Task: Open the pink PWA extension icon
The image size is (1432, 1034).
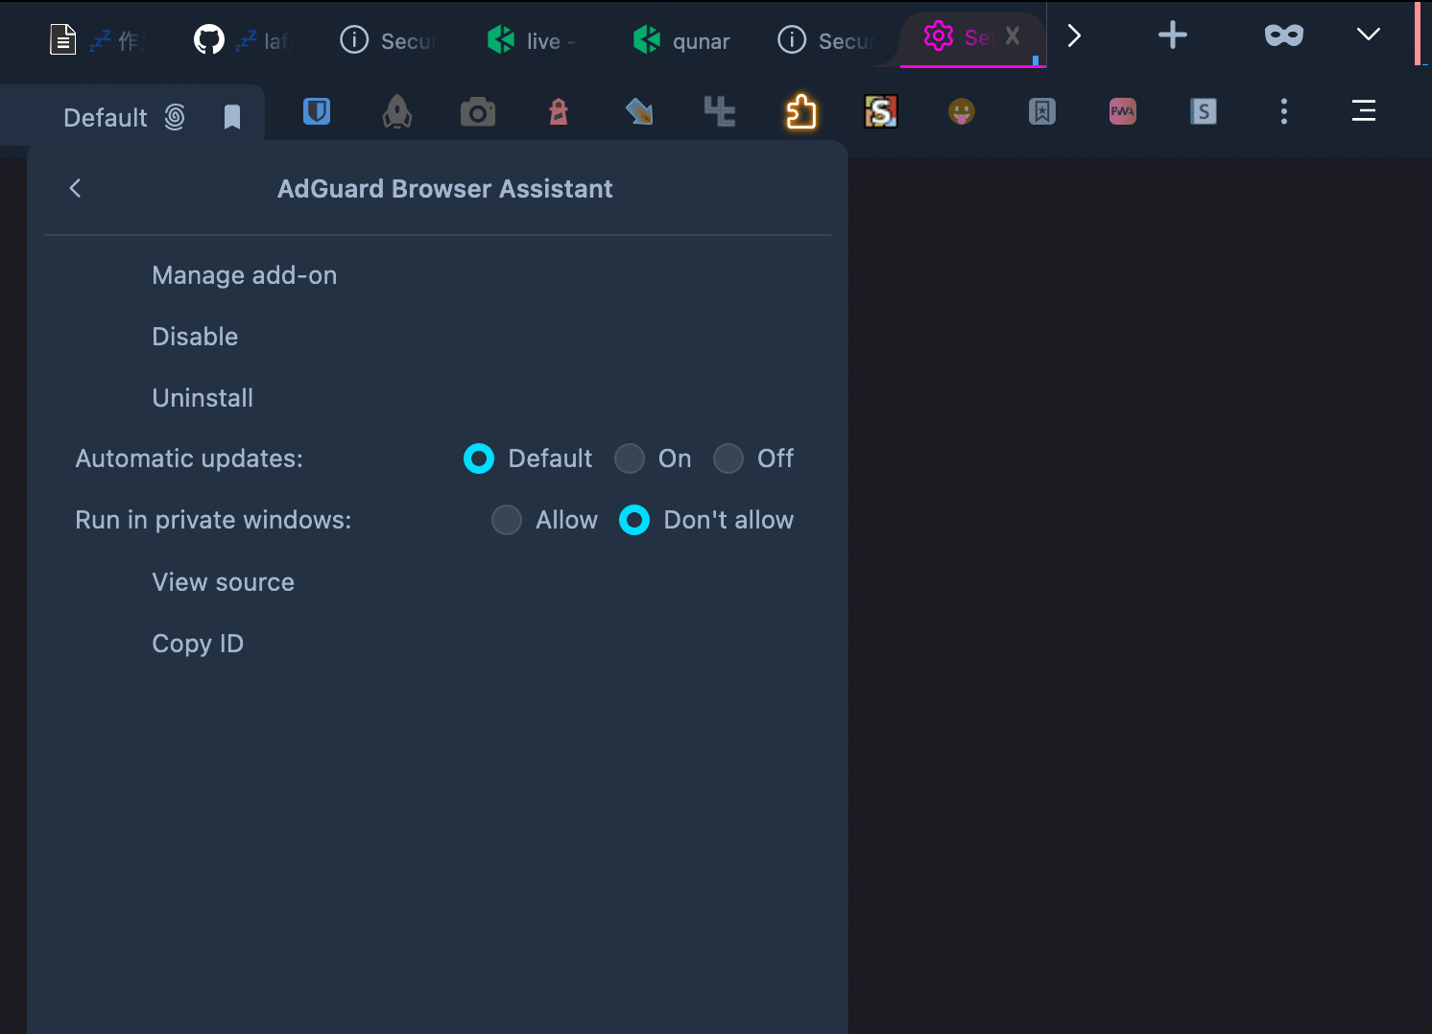Action: (x=1122, y=111)
